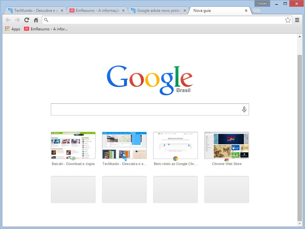The height and width of the screenshot is (229, 305).
Task: Click the TecMundo tab favicon
Action: coord(11,11)
